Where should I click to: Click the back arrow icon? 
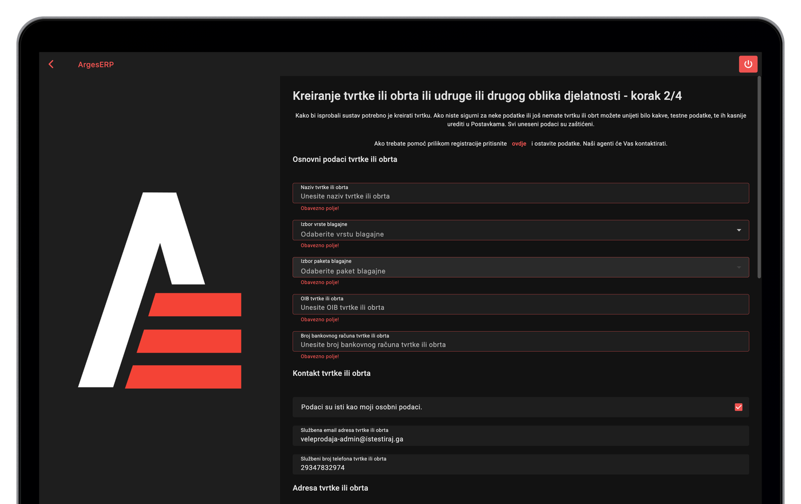click(51, 64)
